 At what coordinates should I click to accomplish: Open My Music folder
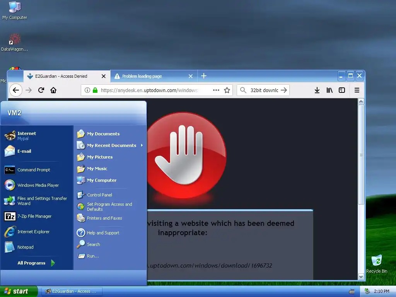pos(110,169)
